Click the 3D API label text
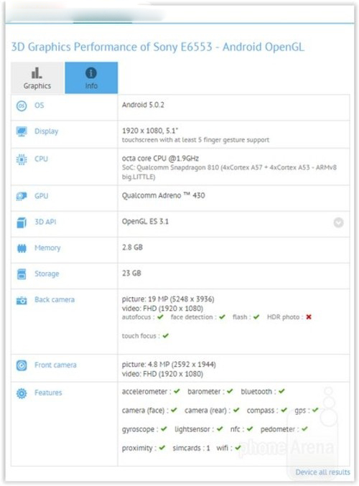The width and height of the screenshot is (359, 486). [x=45, y=222]
